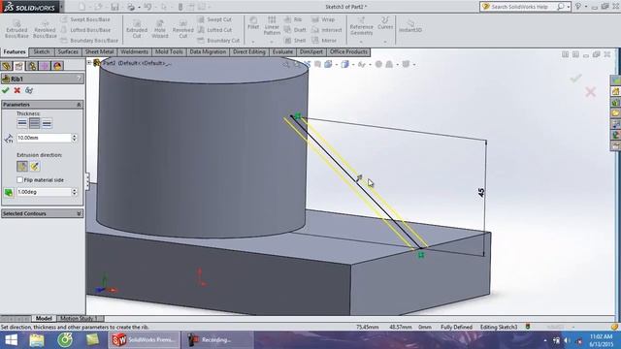Click the Linear Pattern tool

(x=272, y=26)
